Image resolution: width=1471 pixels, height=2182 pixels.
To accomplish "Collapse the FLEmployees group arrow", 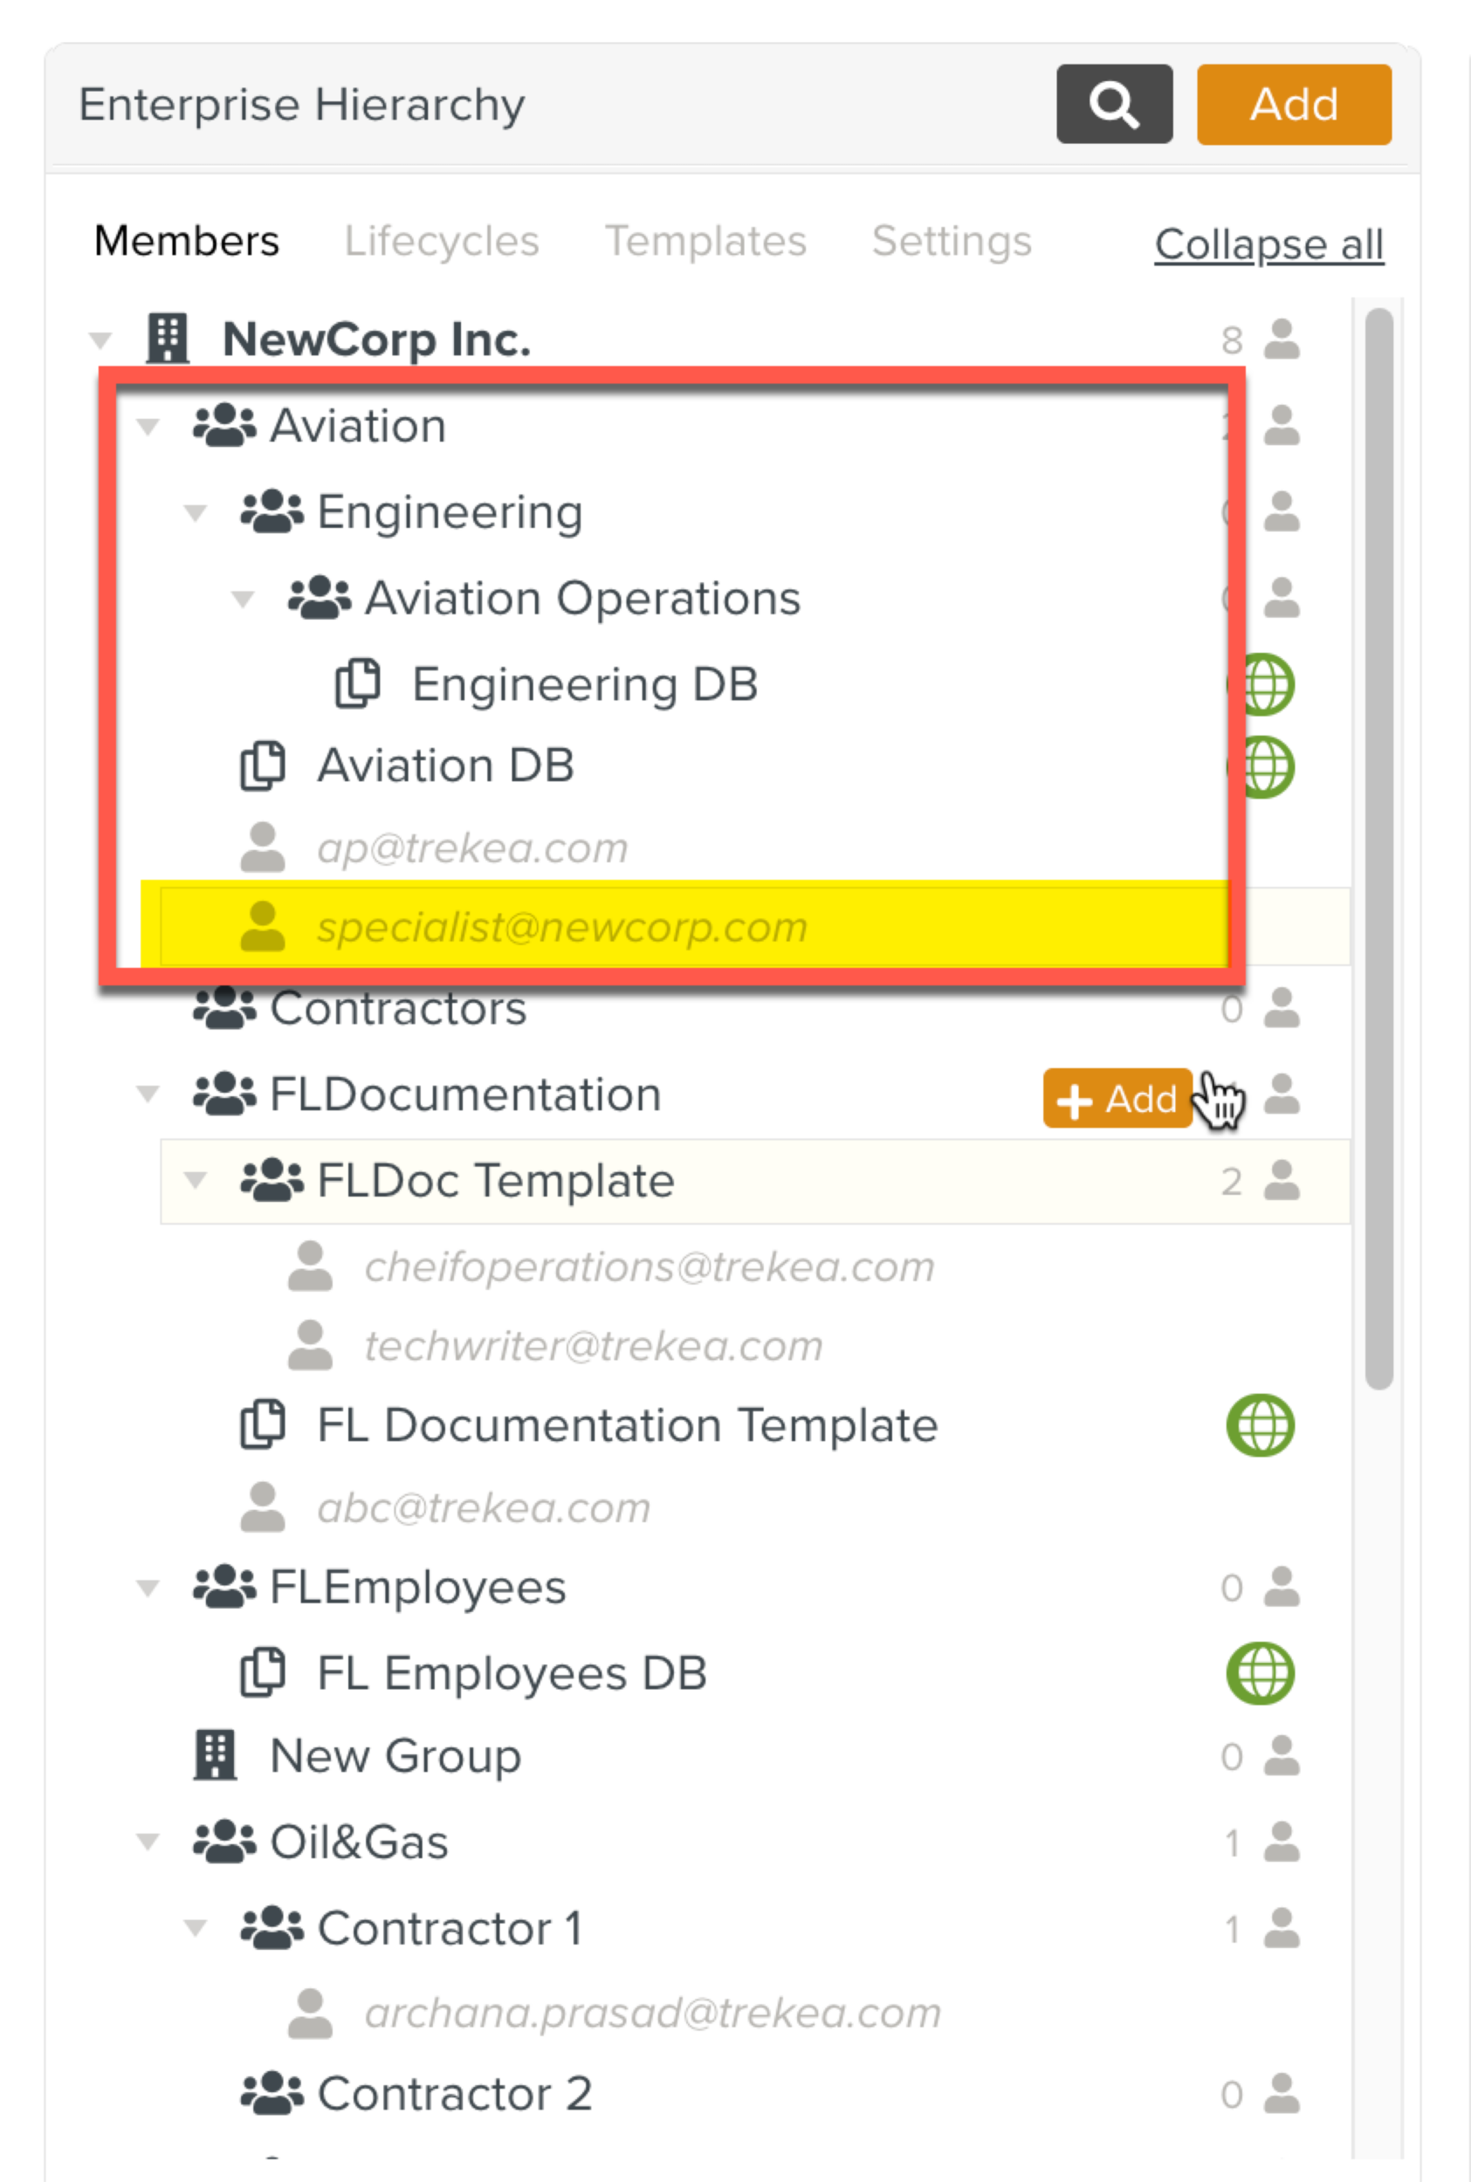I will point(148,1588).
